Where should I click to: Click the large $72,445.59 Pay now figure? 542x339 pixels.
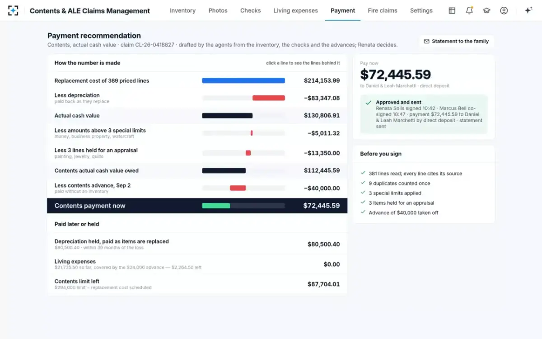click(396, 74)
